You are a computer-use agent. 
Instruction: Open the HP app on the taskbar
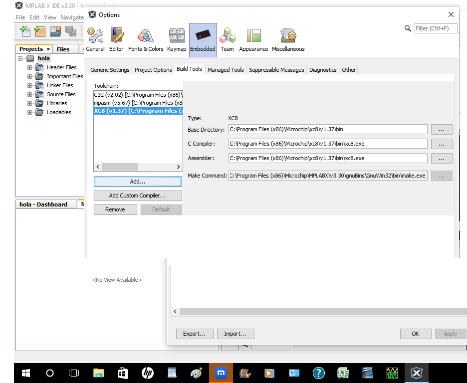pyautogui.click(x=147, y=373)
